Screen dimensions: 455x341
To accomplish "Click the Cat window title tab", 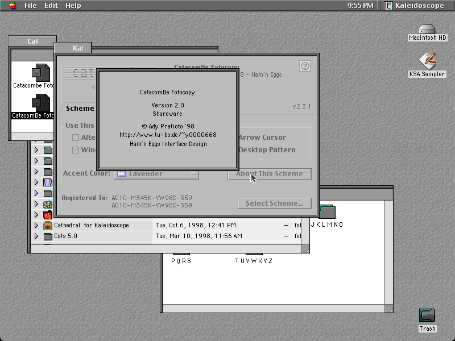I will 32,41.
